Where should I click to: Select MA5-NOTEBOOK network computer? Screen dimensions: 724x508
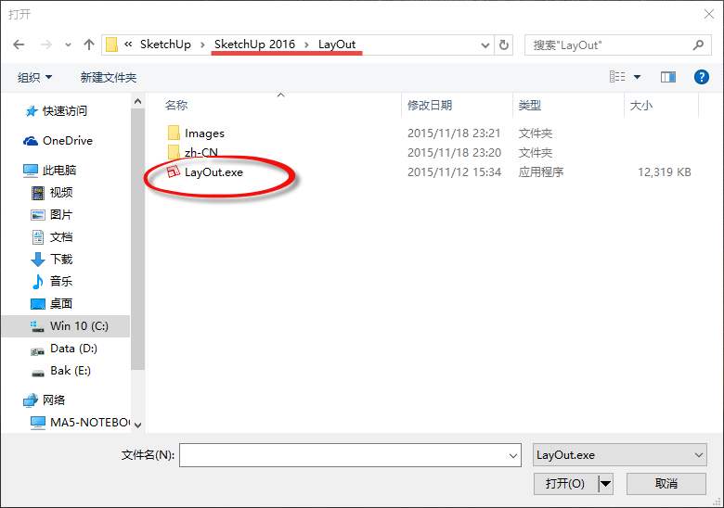click(80, 423)
